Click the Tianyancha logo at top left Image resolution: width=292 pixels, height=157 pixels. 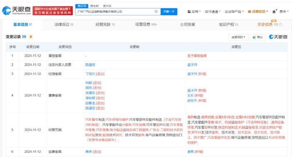[17, 10]
